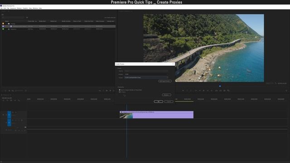Open the File menu
Image resolution: width=290 pixels, height=163 pixels.
coord(1,8)
